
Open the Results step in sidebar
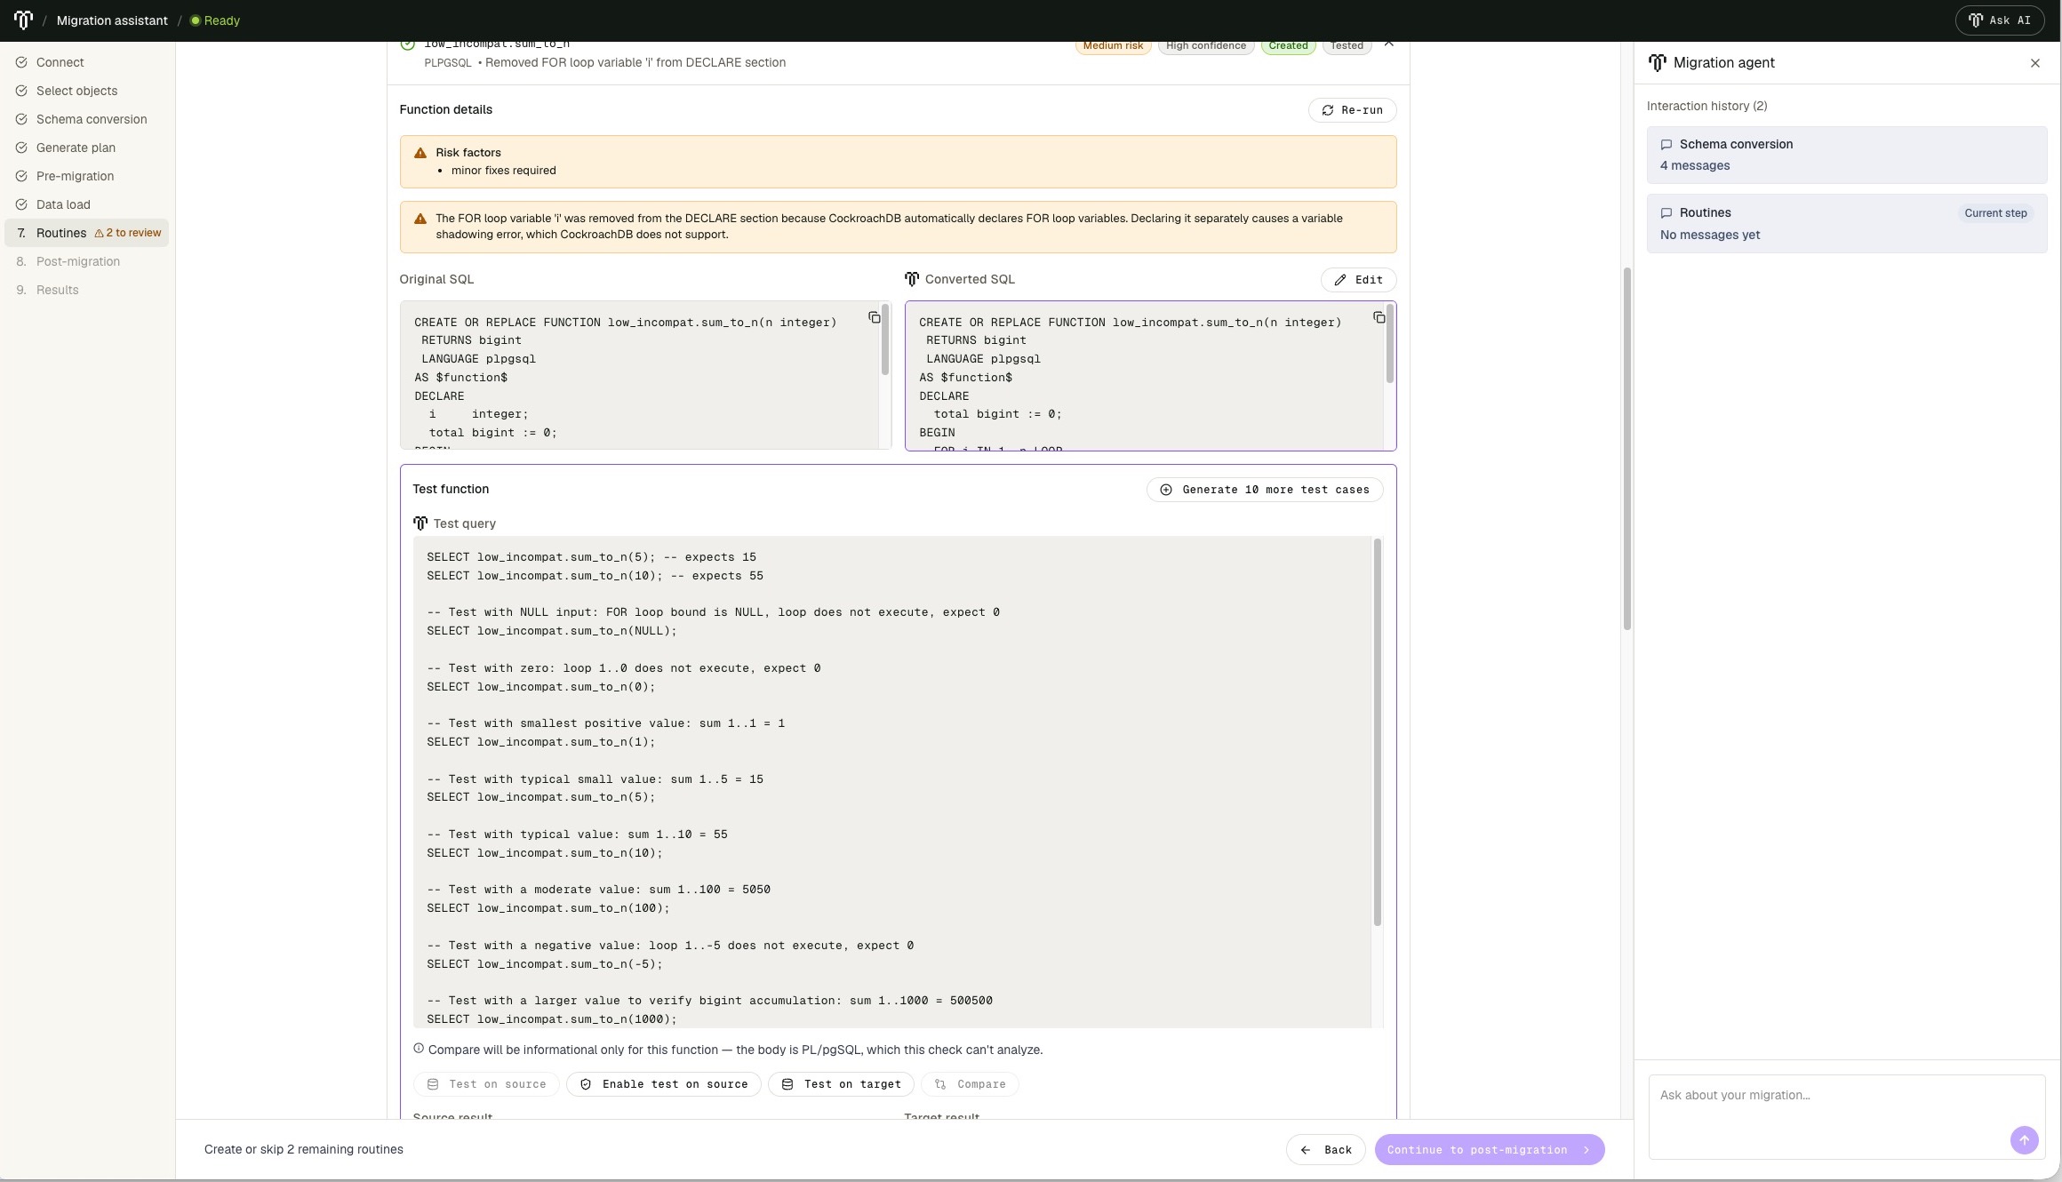pos(57,290)
